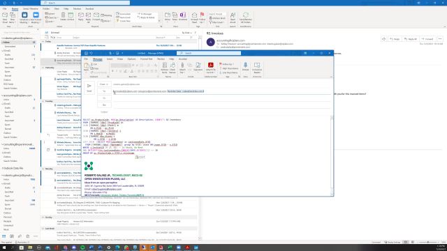Collapse the Yesterday group in message list

43,68
